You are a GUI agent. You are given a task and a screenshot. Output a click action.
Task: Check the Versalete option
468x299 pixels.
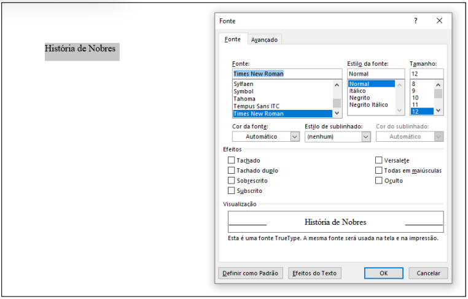[x=378, y=160]
